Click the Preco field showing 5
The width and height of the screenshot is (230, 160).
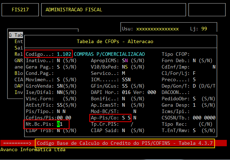(194, 79)
